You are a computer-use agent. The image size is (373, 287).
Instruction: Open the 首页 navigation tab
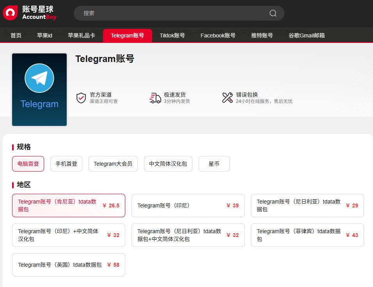tap(16, 35)
